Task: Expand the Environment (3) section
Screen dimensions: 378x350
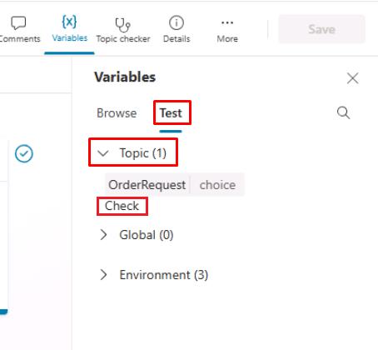Action: pyautogui.click(x=103, y=275)
